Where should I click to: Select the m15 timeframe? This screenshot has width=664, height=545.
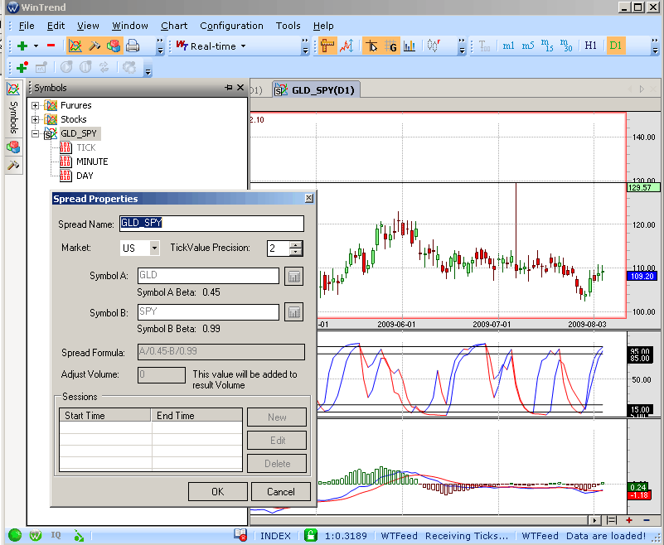(x=547, y=46)
